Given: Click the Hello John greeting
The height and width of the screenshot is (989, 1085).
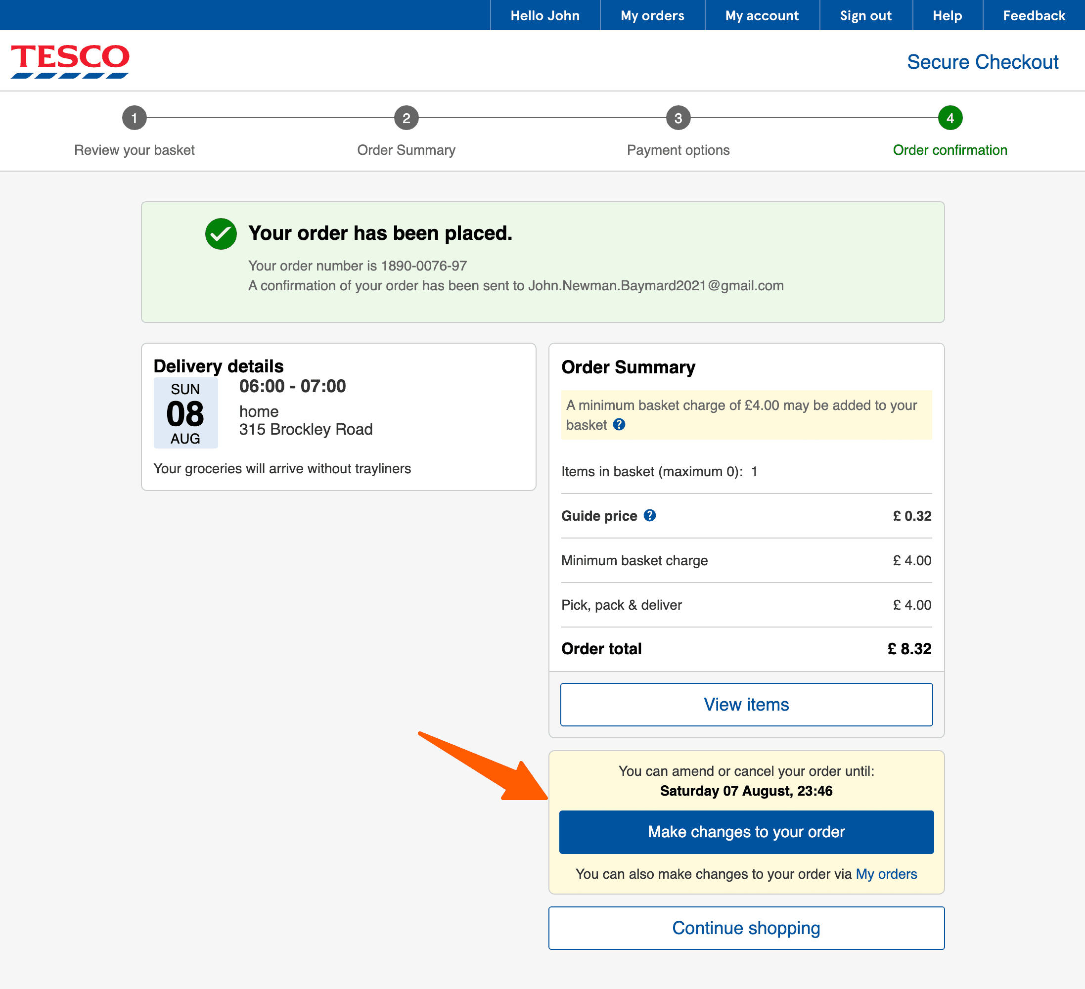Looking at the screenshot, I should [x=544, y=15].
